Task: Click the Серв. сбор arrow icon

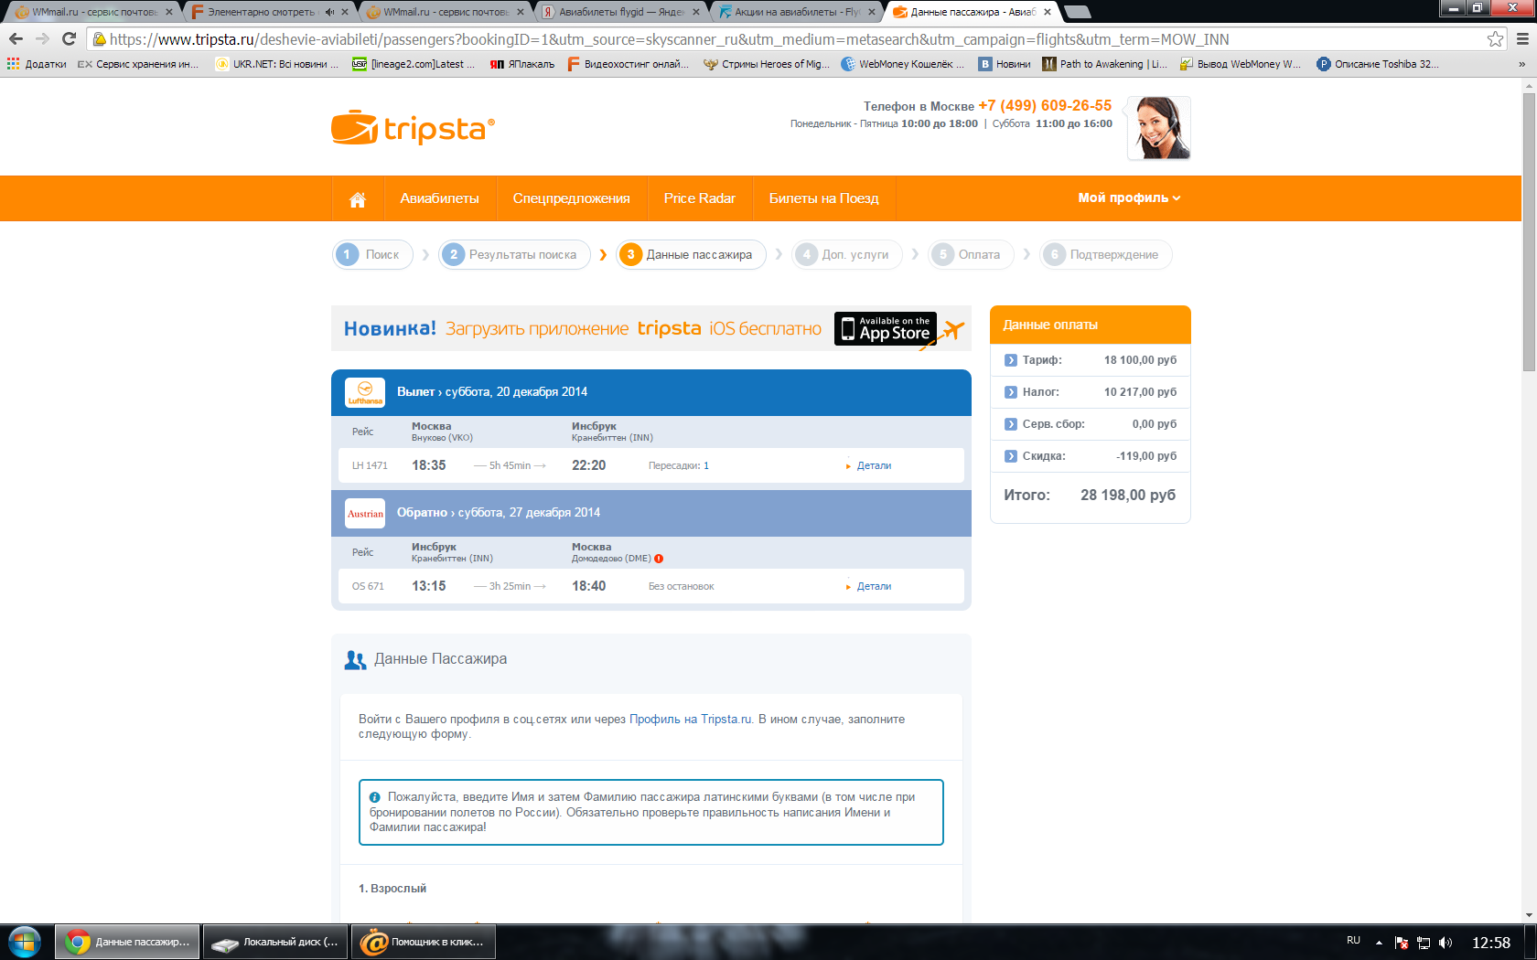Action: coord(1010,424)
